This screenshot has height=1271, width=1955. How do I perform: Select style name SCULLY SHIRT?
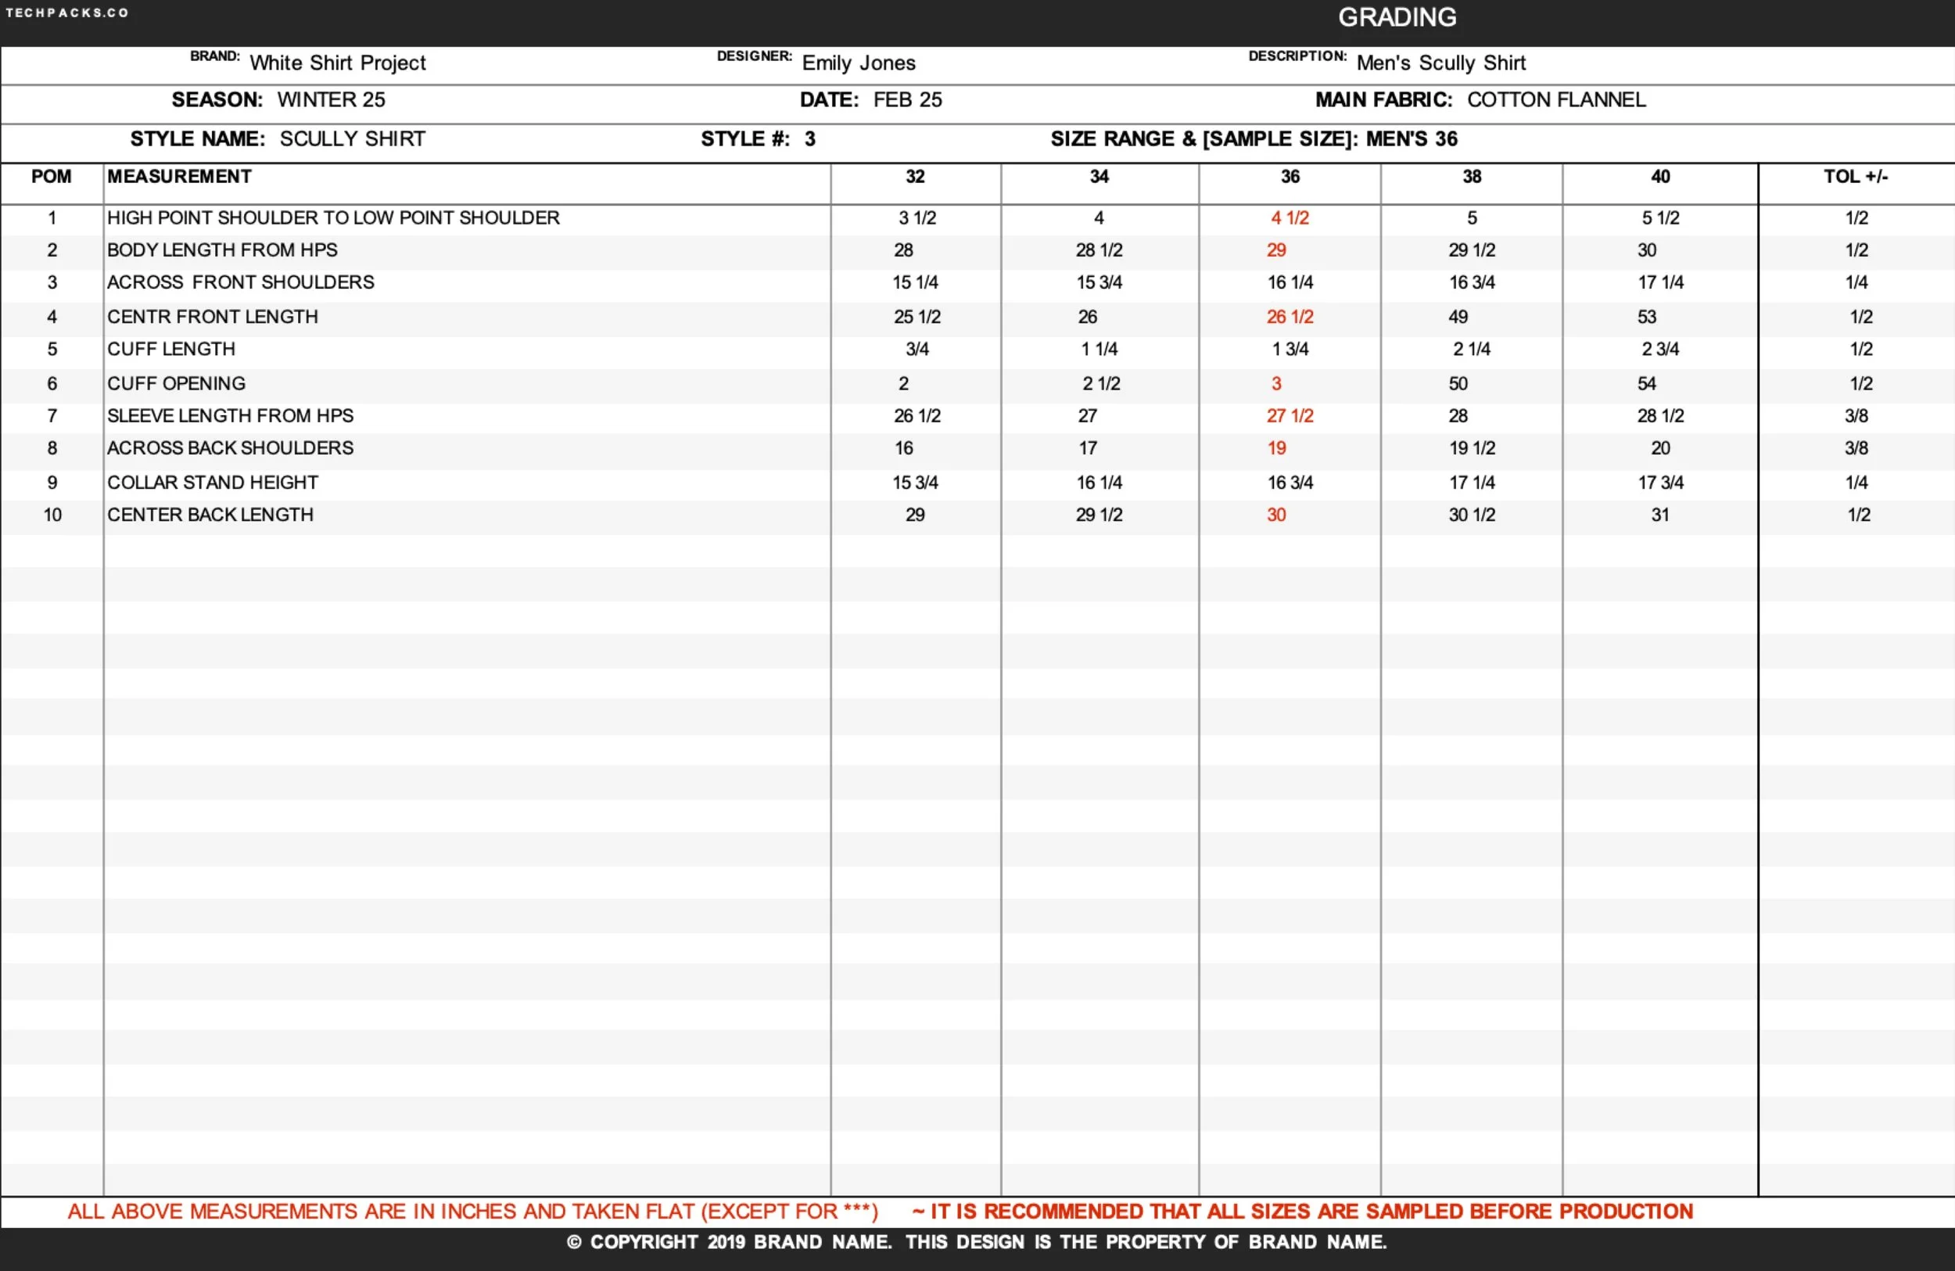(353, 139)
